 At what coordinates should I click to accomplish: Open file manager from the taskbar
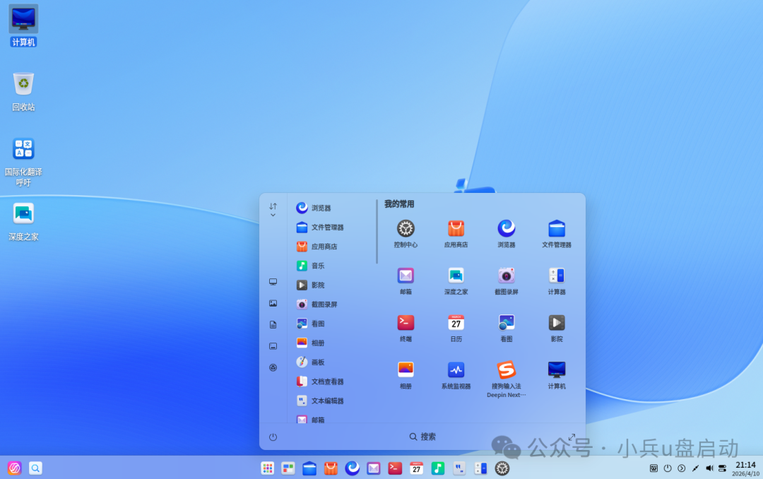click(309, 468)
